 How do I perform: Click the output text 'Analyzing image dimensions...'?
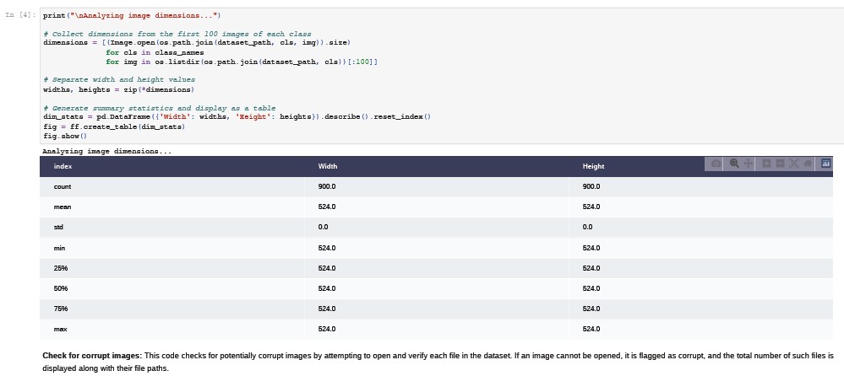coord(107,152)
